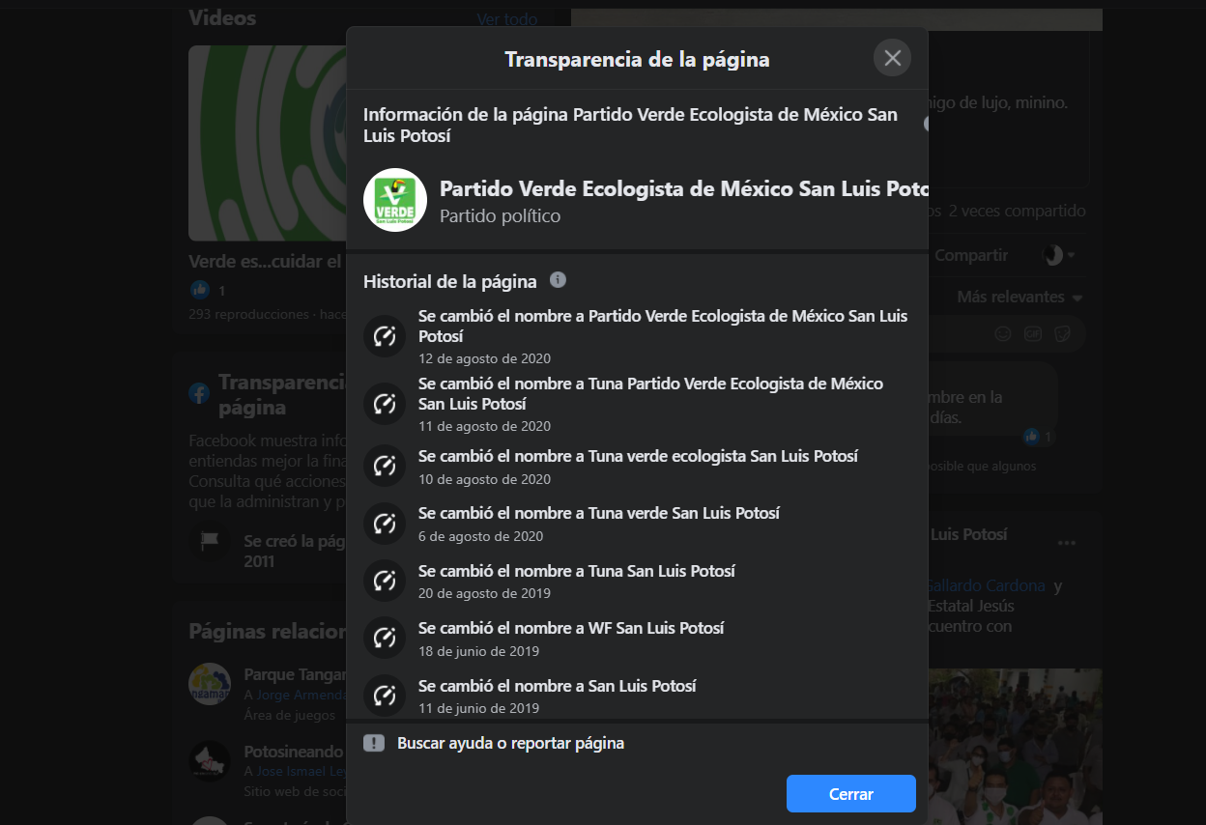Open the emoji picker in comment box
The height and width of the screenshot is (825, 1206).
click(1003, 333)
